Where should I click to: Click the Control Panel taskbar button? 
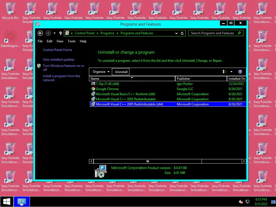tap(22, 202)
